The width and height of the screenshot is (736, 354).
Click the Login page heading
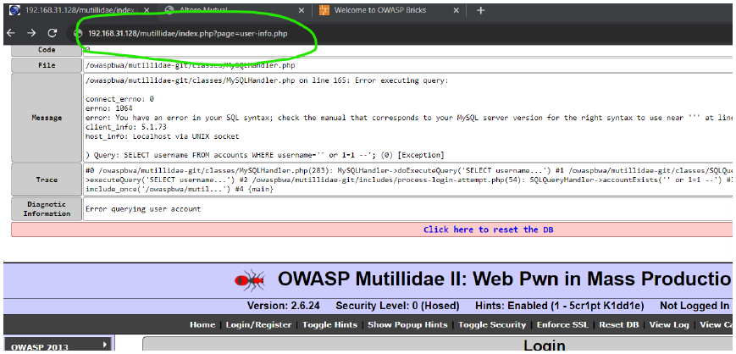[544, 346]
